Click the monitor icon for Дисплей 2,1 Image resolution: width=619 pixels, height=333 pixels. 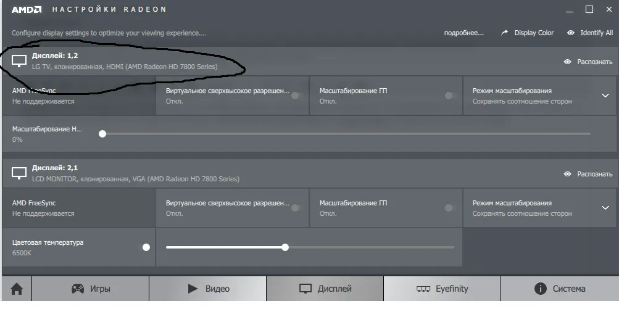[19, 173]
